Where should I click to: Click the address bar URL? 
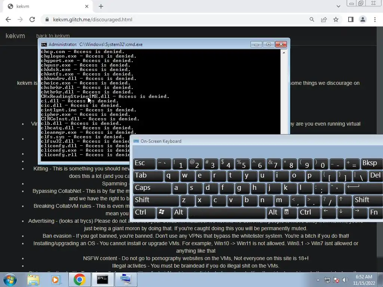[x=93, y=19]
